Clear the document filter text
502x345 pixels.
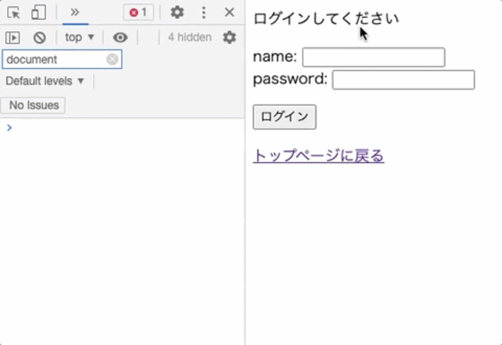pos(112,59)
